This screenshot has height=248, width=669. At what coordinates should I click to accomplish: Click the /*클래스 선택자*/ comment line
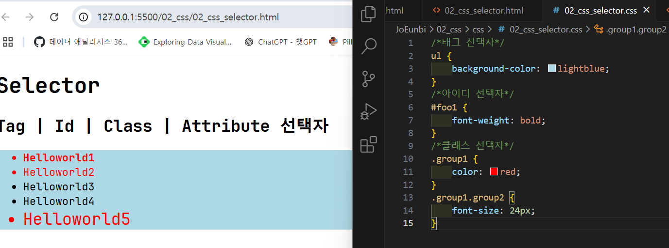click(x=472, y=146)
